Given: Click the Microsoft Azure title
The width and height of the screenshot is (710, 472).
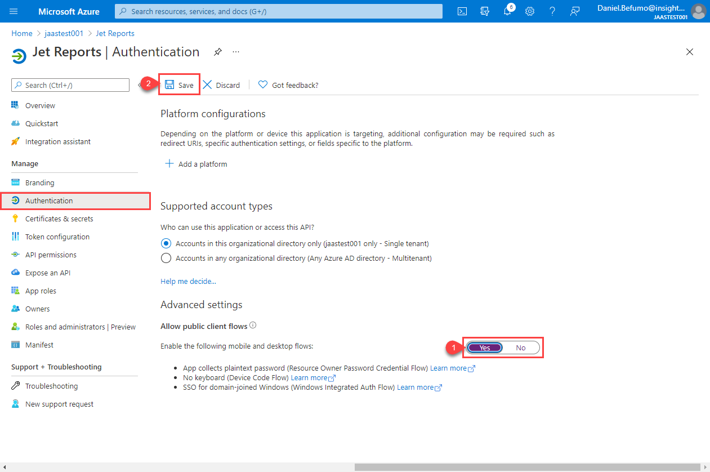Looking at the screenshot, I should coord(69,11).
